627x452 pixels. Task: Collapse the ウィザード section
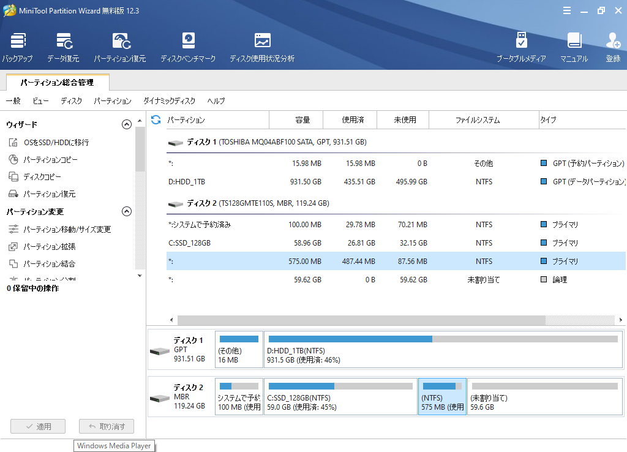pos(126,124)
